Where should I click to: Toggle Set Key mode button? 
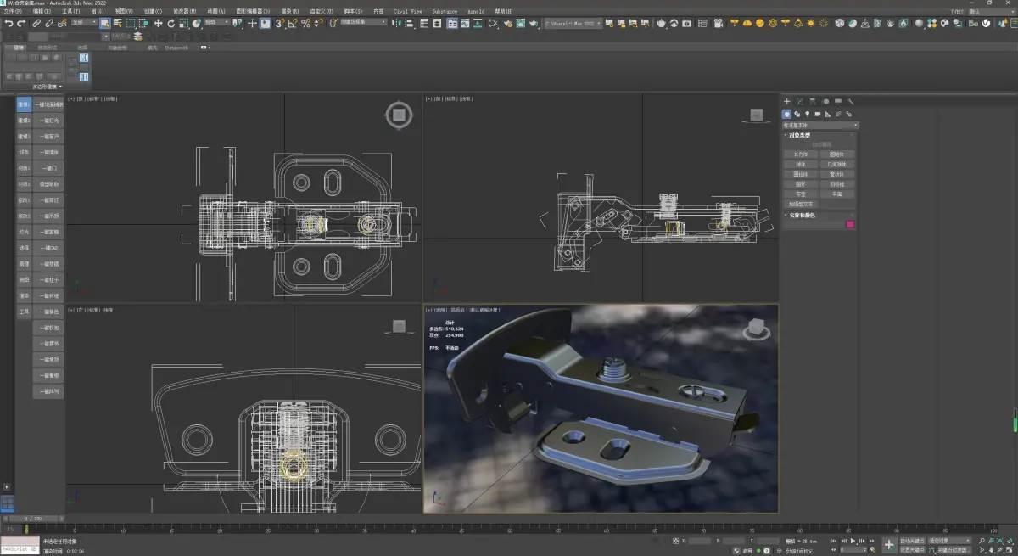913,549
